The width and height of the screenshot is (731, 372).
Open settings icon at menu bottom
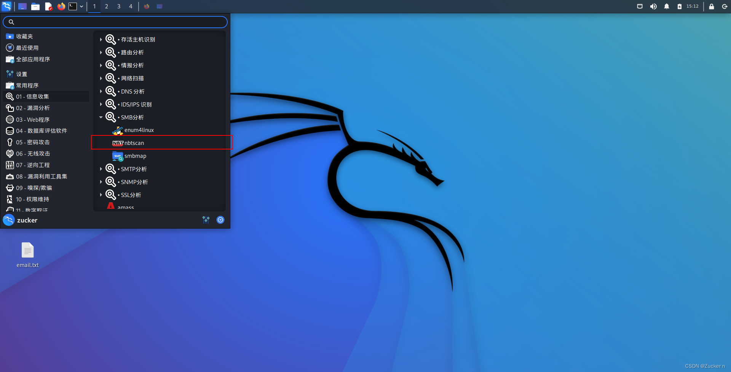(206, 220)
